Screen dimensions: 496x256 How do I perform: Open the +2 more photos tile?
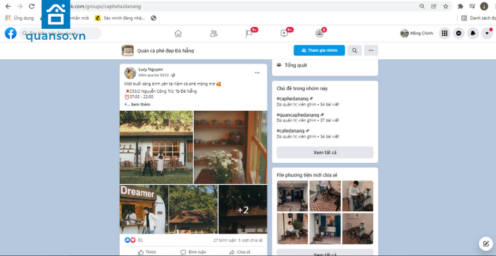click(x=243, y=209)
